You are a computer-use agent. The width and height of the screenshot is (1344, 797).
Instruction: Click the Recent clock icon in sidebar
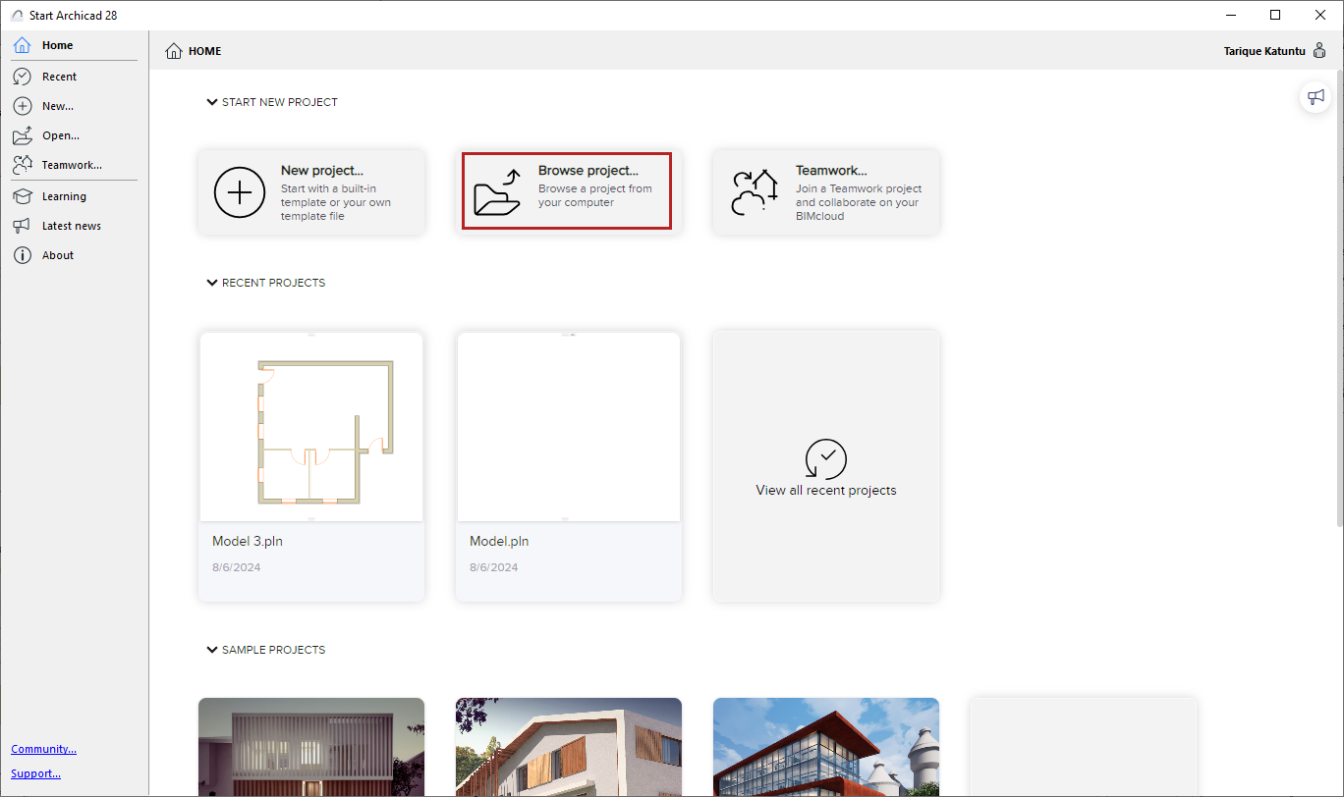coord(22,77)
